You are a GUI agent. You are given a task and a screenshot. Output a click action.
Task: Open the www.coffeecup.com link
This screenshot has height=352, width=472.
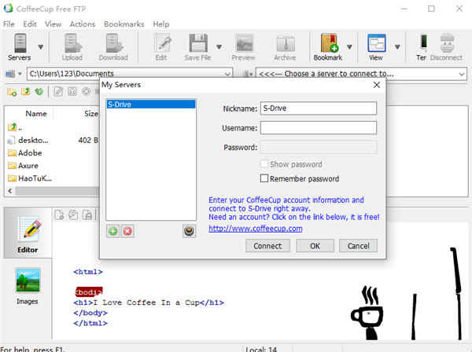pos(256,229)
